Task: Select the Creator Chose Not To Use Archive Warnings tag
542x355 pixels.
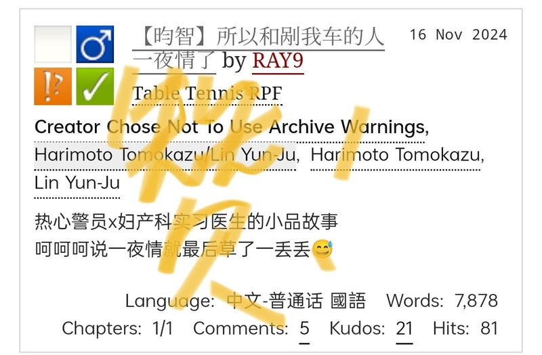Action: [232, 127]
